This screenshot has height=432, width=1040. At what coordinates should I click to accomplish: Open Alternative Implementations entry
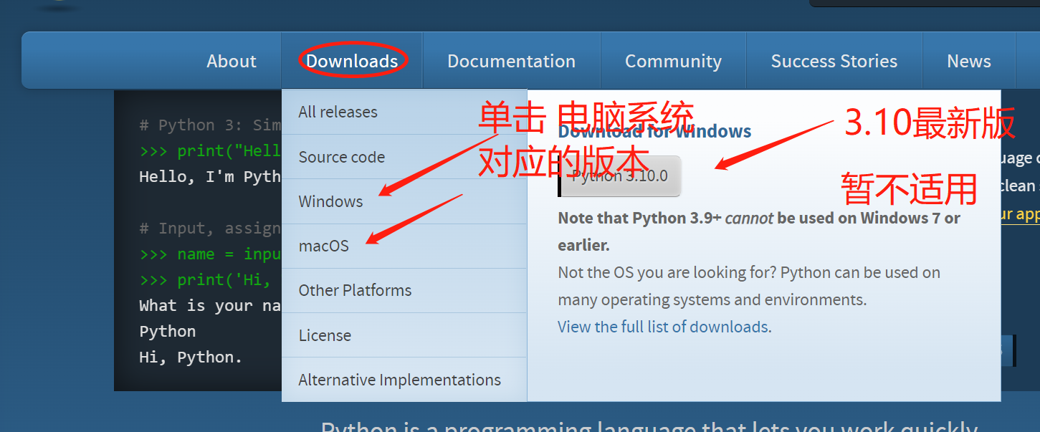coord(404,380)
